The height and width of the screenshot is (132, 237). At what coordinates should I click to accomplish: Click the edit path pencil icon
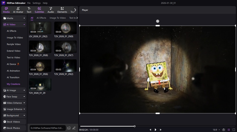[74, 128]
